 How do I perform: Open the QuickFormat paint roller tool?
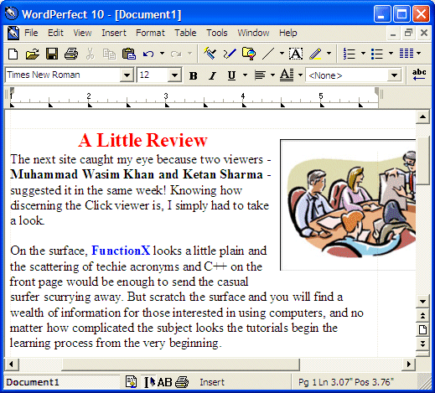coord(210,53)
